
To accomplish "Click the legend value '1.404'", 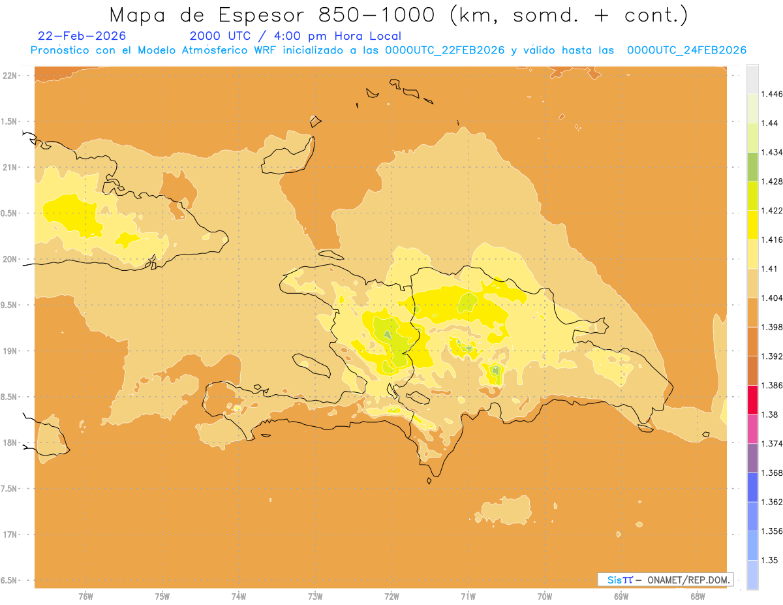I will 773,298.
